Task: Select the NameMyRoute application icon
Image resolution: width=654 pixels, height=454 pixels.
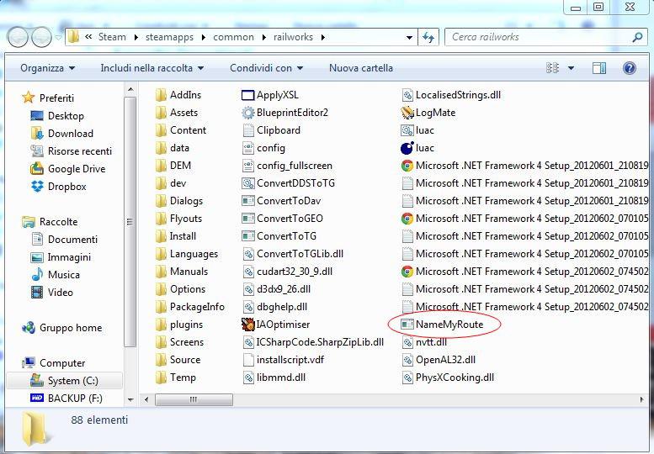Action: coord(407,325)
